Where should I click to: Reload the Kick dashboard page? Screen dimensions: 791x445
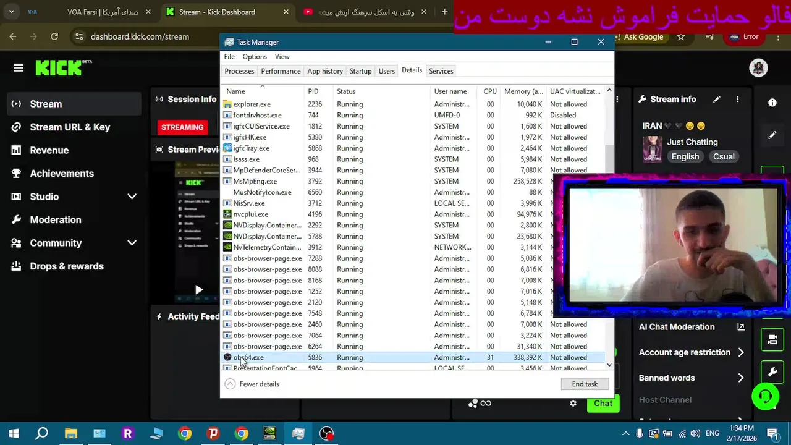(x=54, y=36)
